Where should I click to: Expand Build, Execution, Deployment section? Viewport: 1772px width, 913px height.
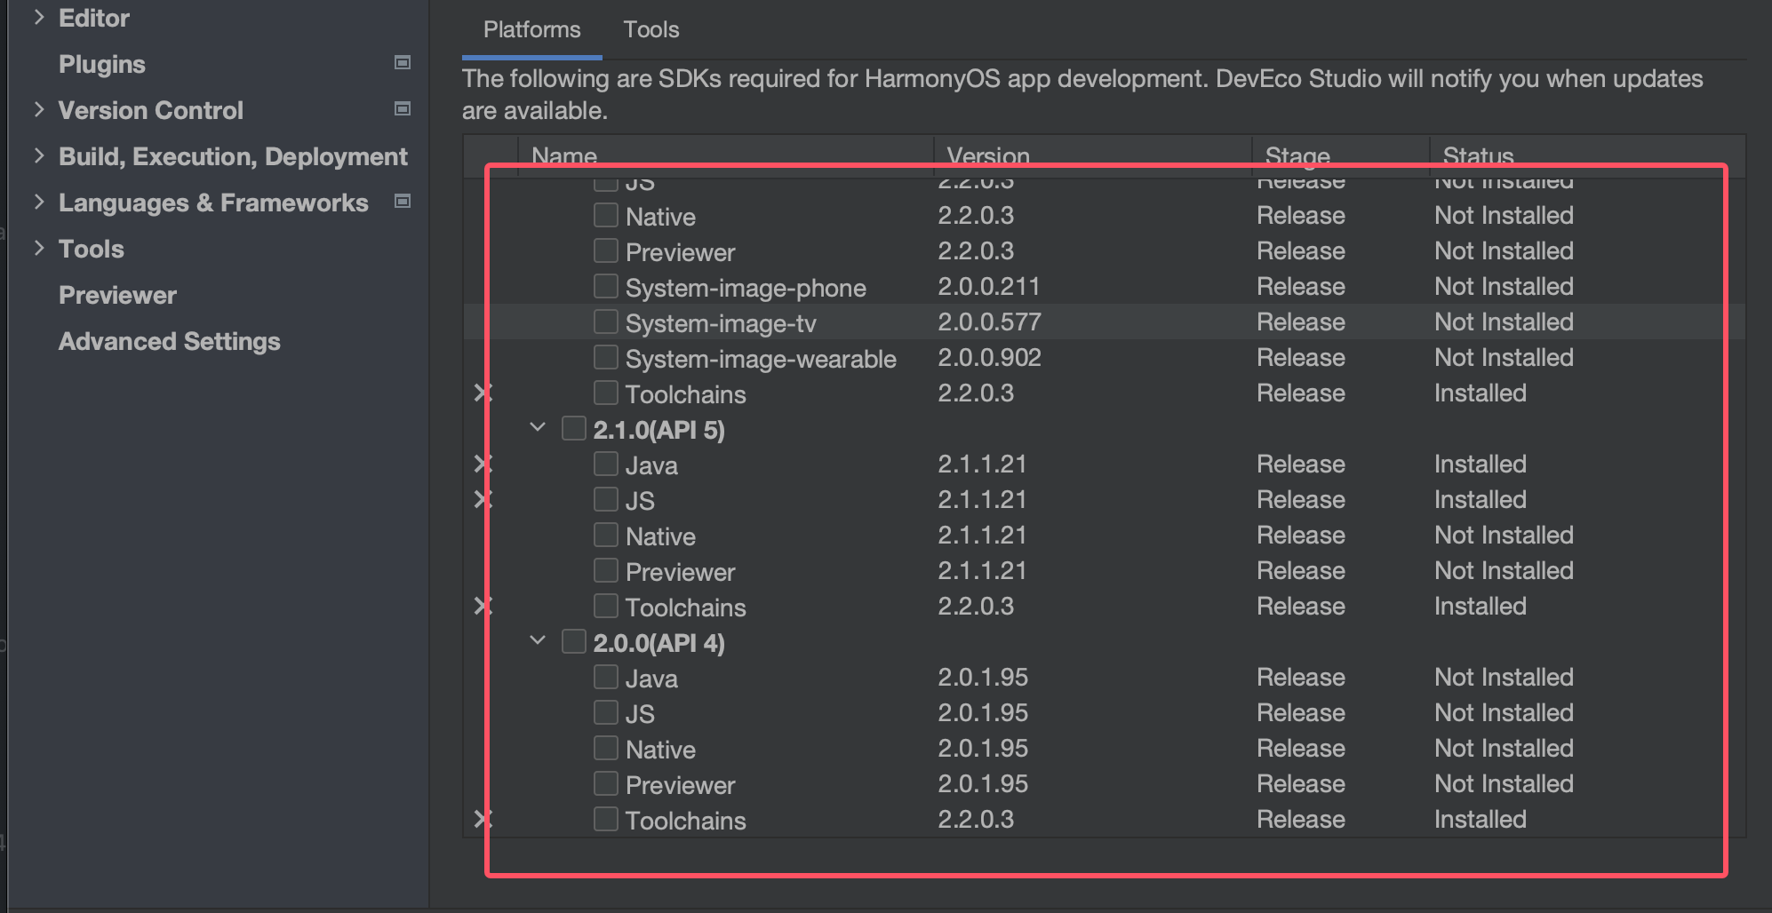[38, 155]
